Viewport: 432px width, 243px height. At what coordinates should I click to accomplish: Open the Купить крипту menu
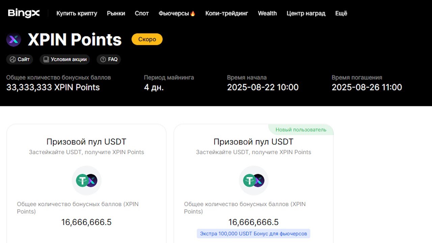pos(77,13)
